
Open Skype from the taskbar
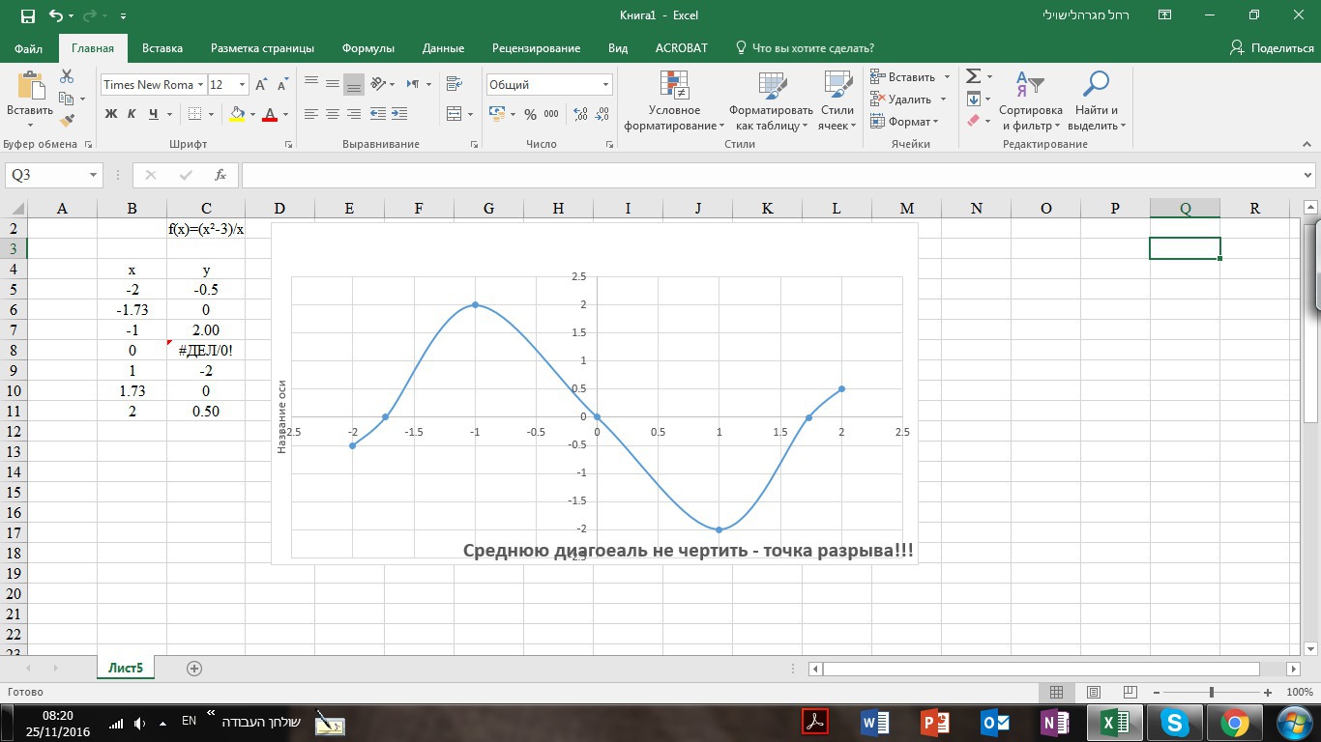coord(1175,723)
